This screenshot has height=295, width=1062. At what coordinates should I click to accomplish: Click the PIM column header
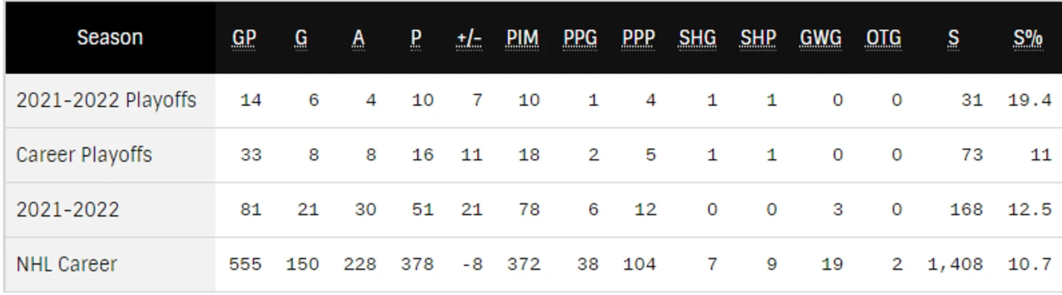point(522,38)
